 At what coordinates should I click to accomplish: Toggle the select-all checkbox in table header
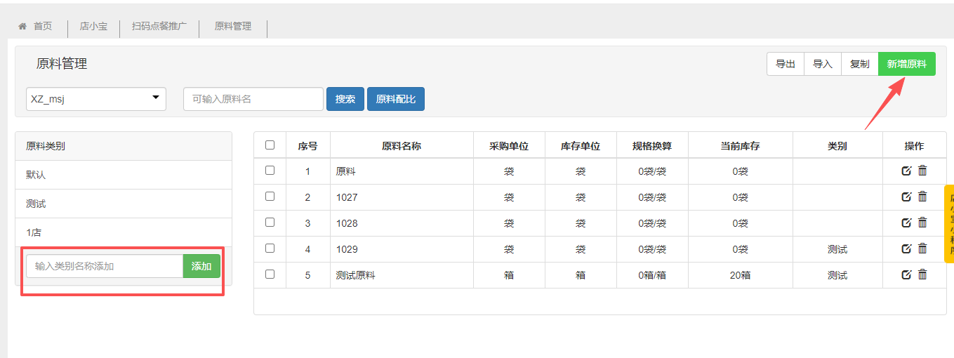click(x=270, y=145)
